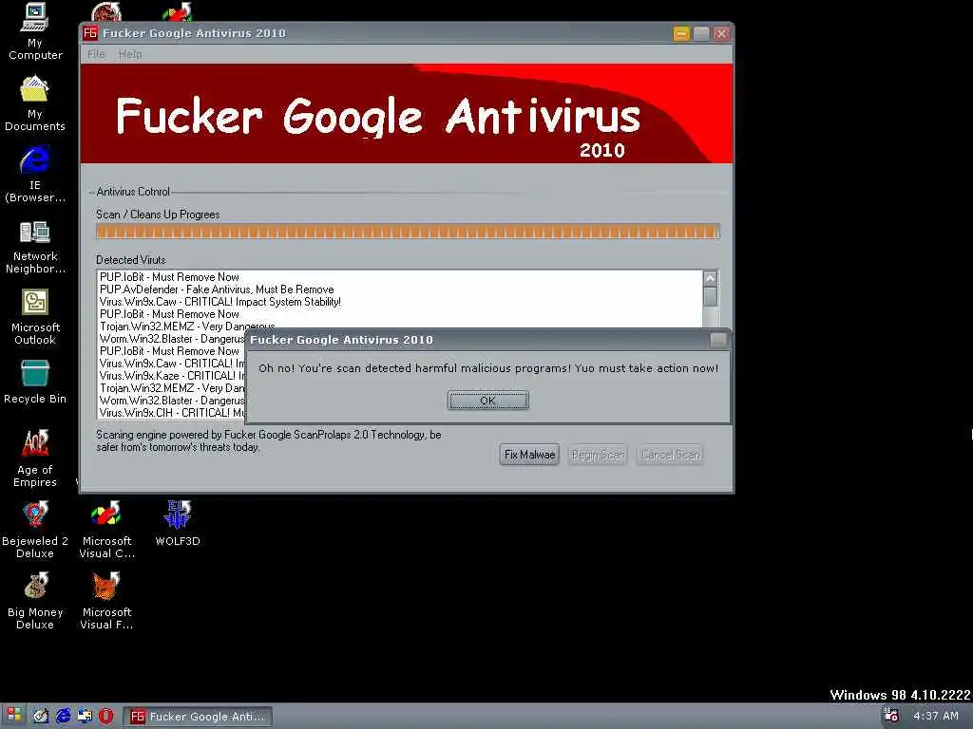The height and width of the screenshot is (729, 973).
Task: Open the Start menu button
Action: click(13, 716)
